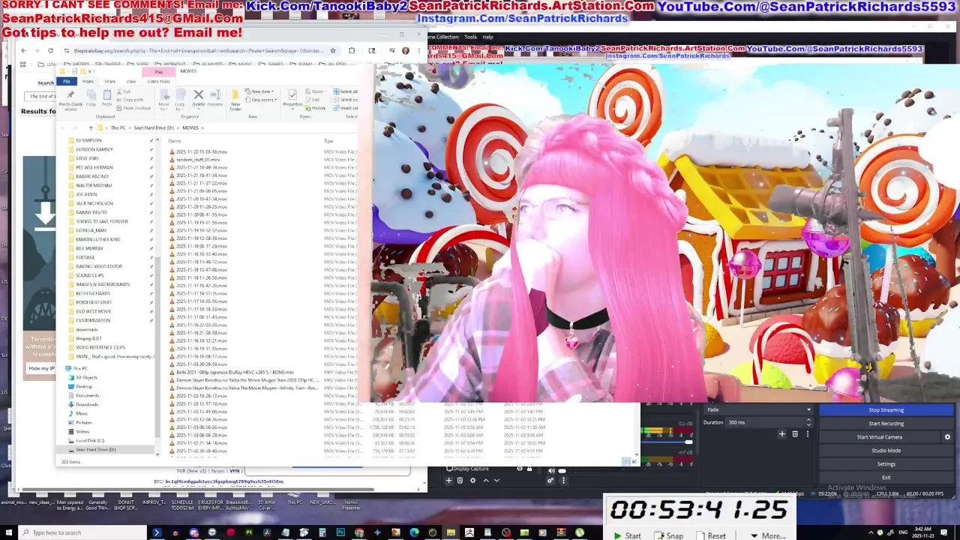Open the Help menu in OBS
Viewport: 960px width, 540px height.
click(488, 37)
